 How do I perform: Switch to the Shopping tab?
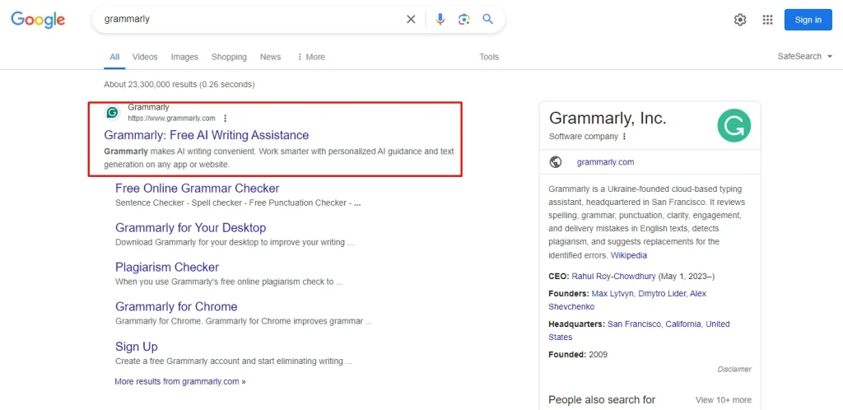229,57
